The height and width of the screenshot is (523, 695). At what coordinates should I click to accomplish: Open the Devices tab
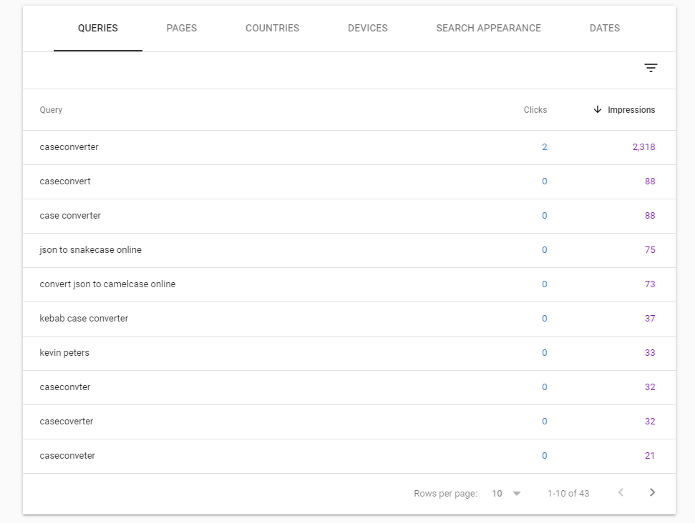click(x=368, y=29)
